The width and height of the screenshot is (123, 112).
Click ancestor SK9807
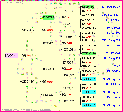28,30
